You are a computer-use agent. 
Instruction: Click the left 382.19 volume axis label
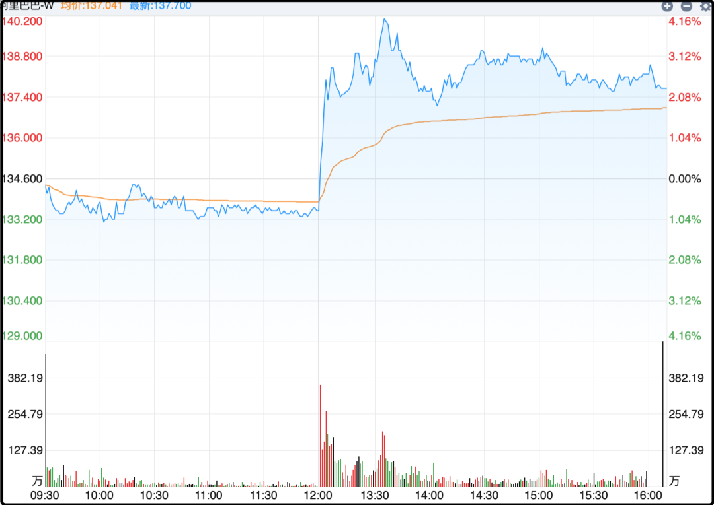24,378
